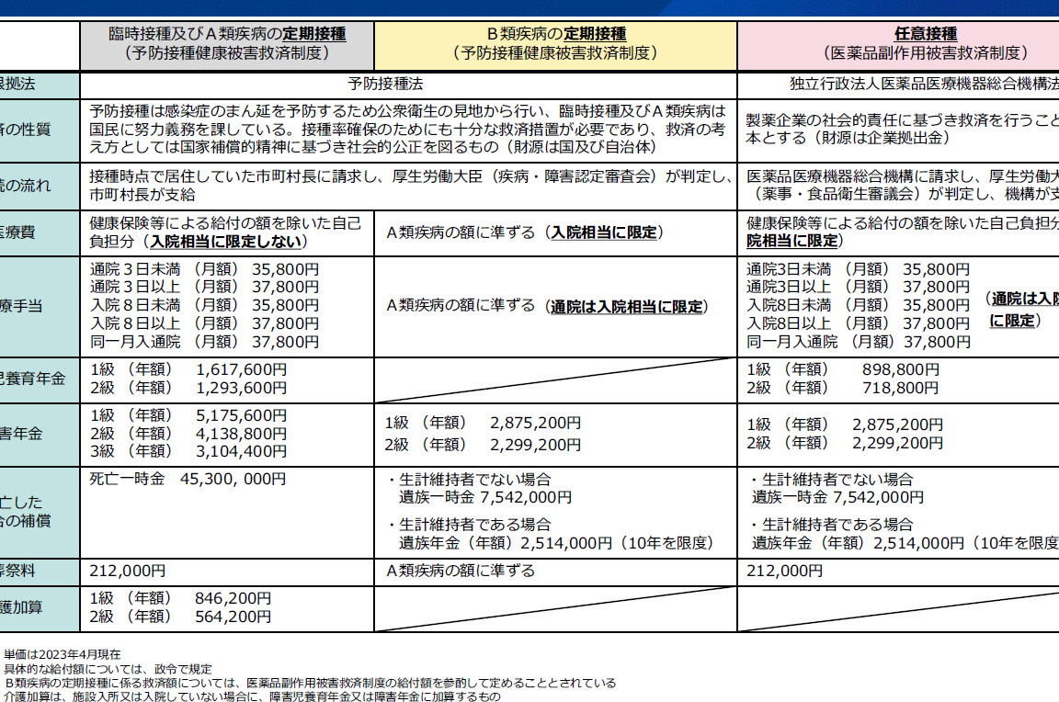Click the '2級 (年額) 1,293,600円' value
The width and height of the screenshot is (1059, 702).
pyautogui.click(x=188, y=388)
